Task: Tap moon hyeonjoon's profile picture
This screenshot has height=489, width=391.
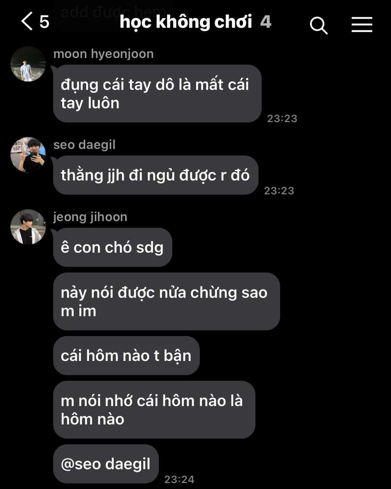Action: click(28, 64)
